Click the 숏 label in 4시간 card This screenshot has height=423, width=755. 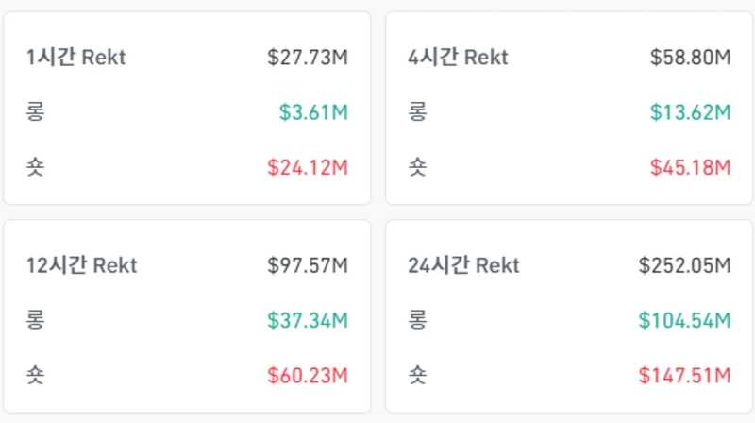coord(417,168)
